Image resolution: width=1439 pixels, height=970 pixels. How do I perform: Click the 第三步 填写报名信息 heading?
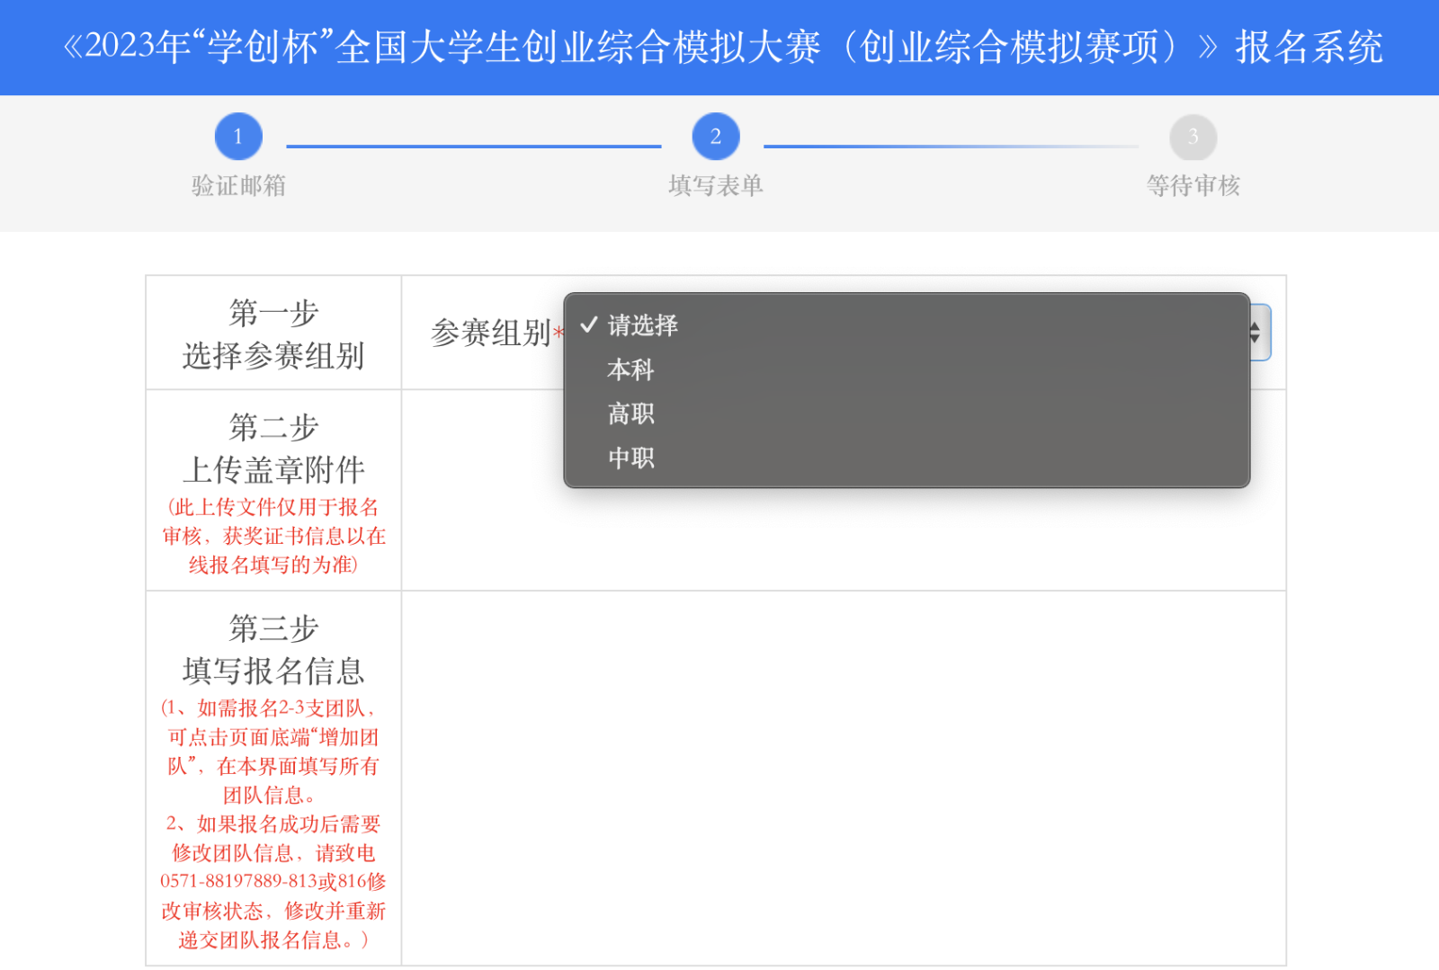pyautogui.click(x=273, y=649)
